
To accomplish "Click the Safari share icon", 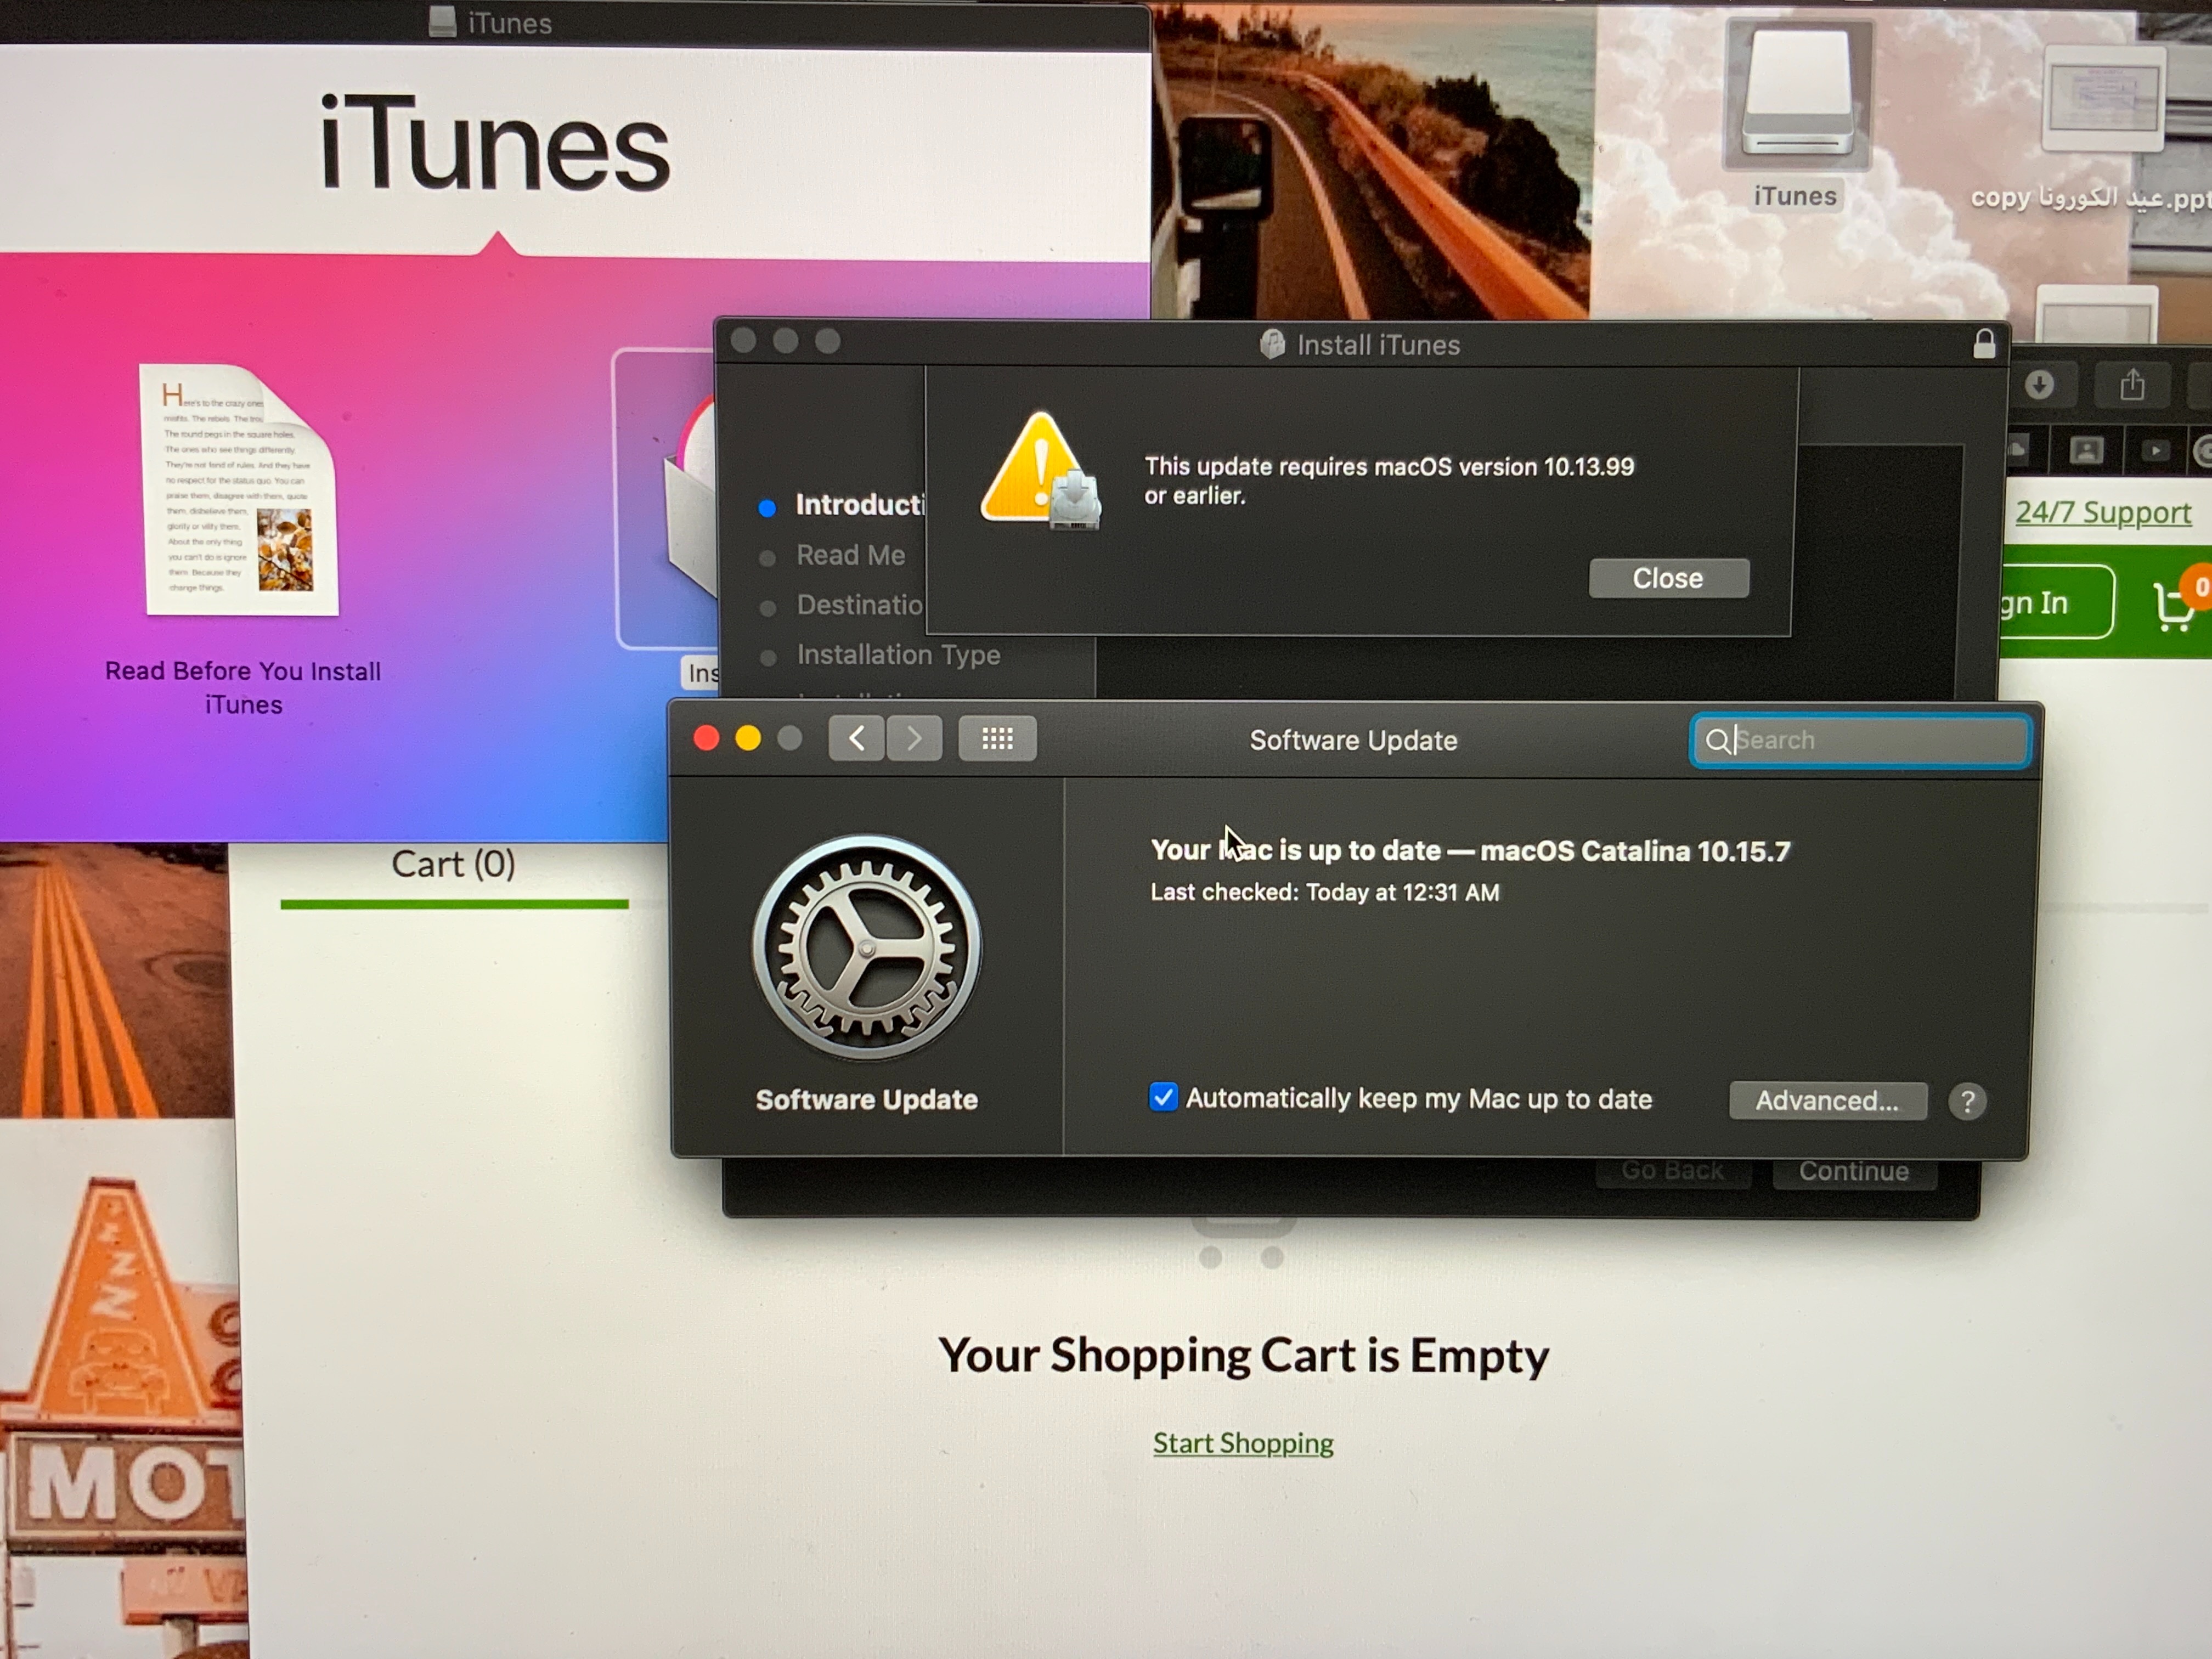I will (2132, 385).
